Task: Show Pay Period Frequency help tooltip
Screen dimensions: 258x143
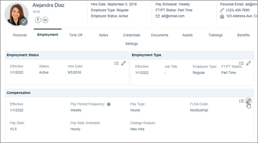Action: pyautogui.click(x=109, y=104)
